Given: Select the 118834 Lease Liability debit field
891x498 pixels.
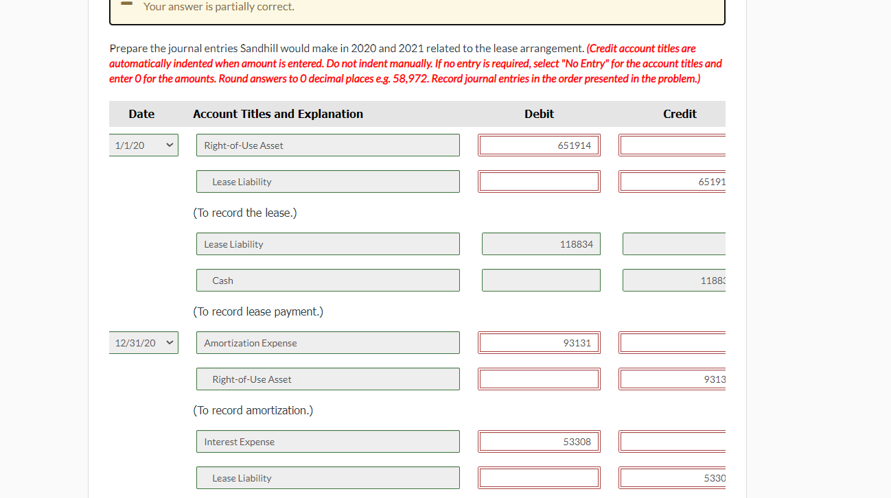Looking at the screenshot, I should pyautogui.click(x=541, y=244).
